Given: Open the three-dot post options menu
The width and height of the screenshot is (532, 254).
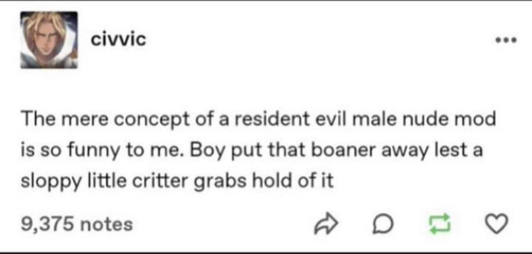Looking at the screenshot, I should pyautogui.click(x=506, y=41).
